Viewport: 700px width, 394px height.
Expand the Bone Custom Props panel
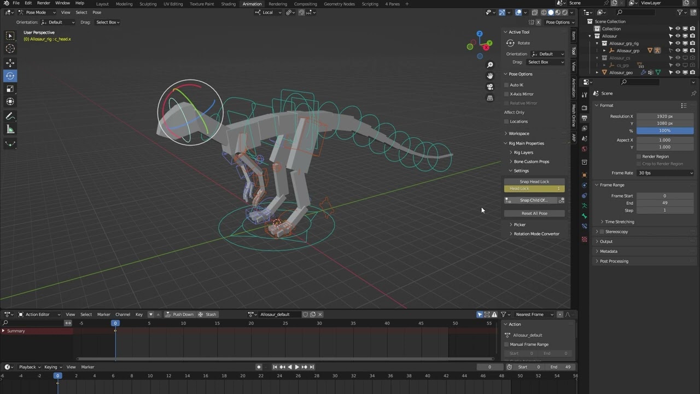pos(530,162)
